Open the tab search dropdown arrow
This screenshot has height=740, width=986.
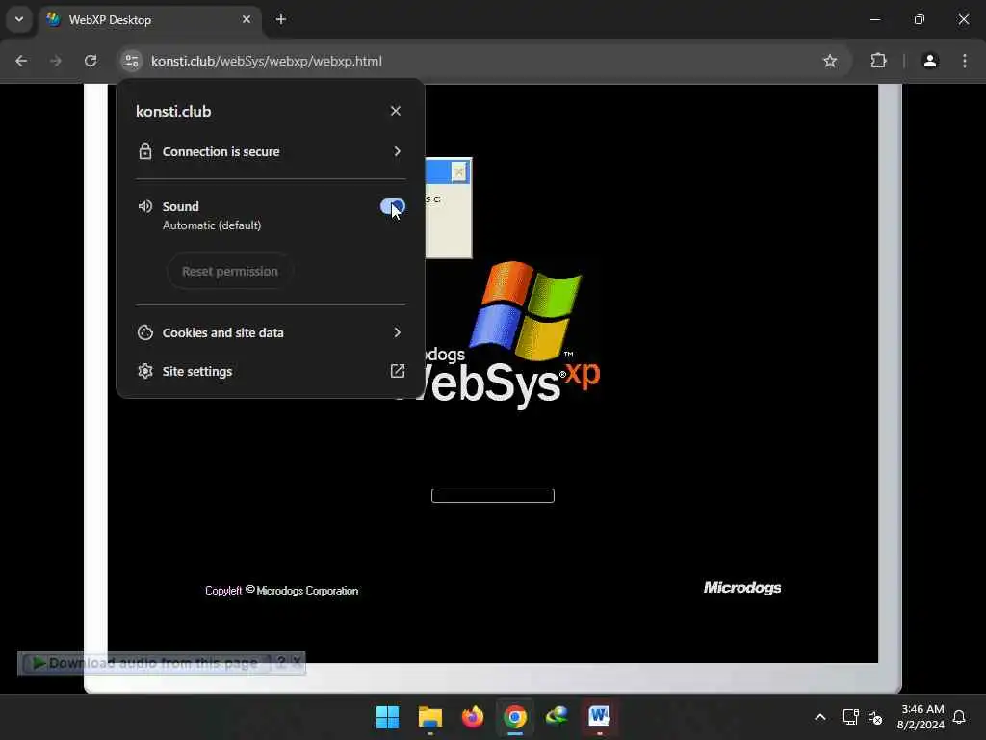(x=19, y=19)
